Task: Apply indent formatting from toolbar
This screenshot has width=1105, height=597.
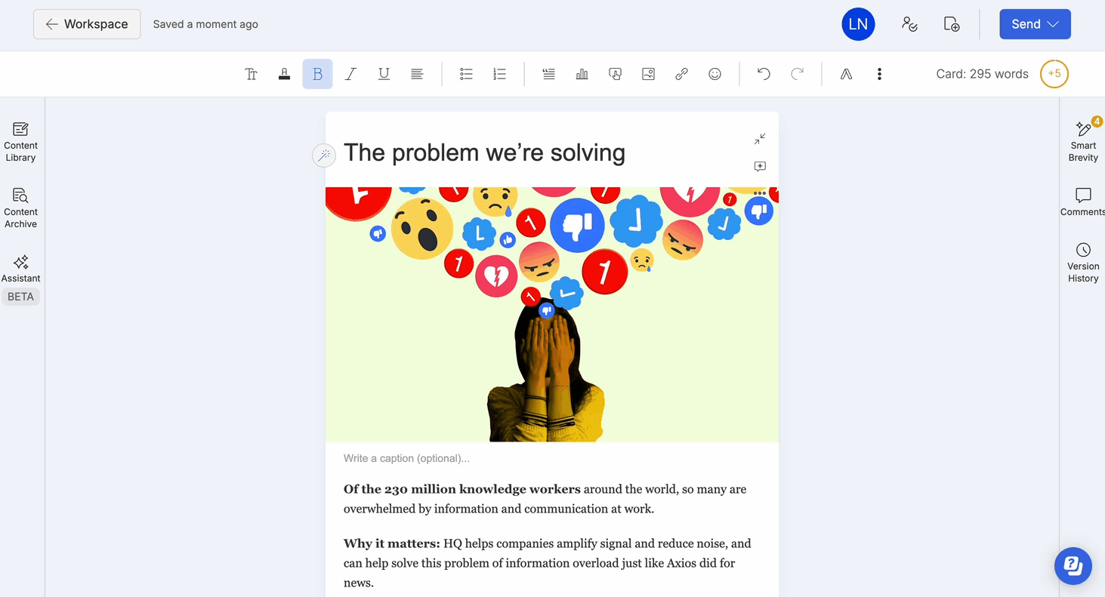Action: tap(549, 74)
